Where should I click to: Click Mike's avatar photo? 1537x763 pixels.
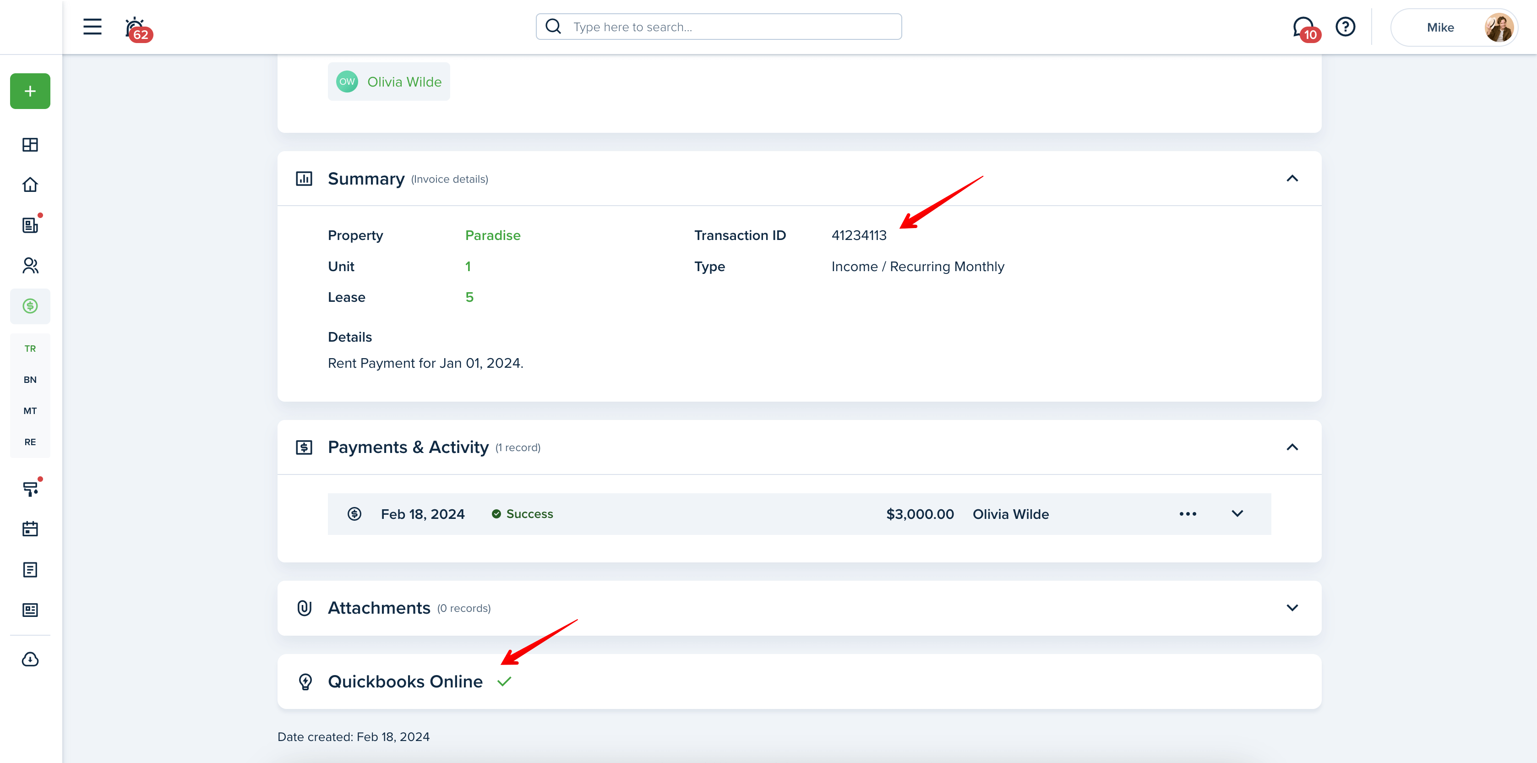pos(1499,27)
